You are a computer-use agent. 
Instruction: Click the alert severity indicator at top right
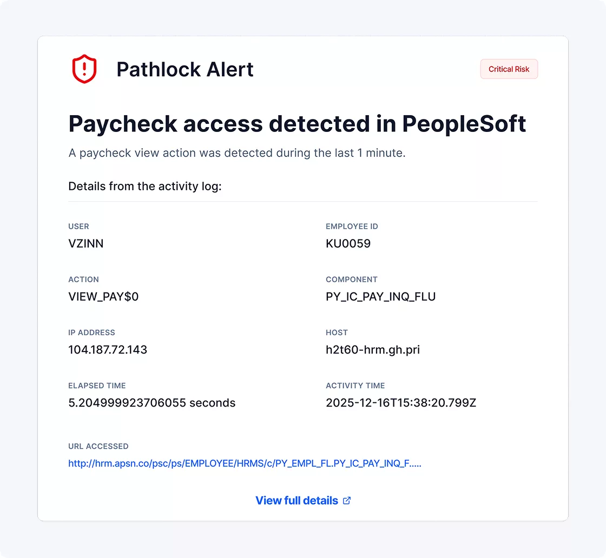point(509,69)
